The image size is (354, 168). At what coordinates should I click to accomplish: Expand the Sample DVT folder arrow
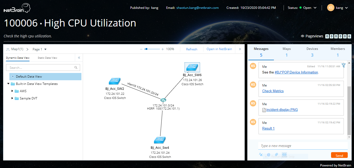point(12,98)
